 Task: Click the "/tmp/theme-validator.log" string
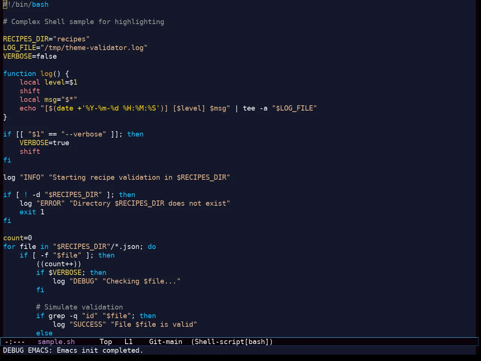(x=94, y=48)
